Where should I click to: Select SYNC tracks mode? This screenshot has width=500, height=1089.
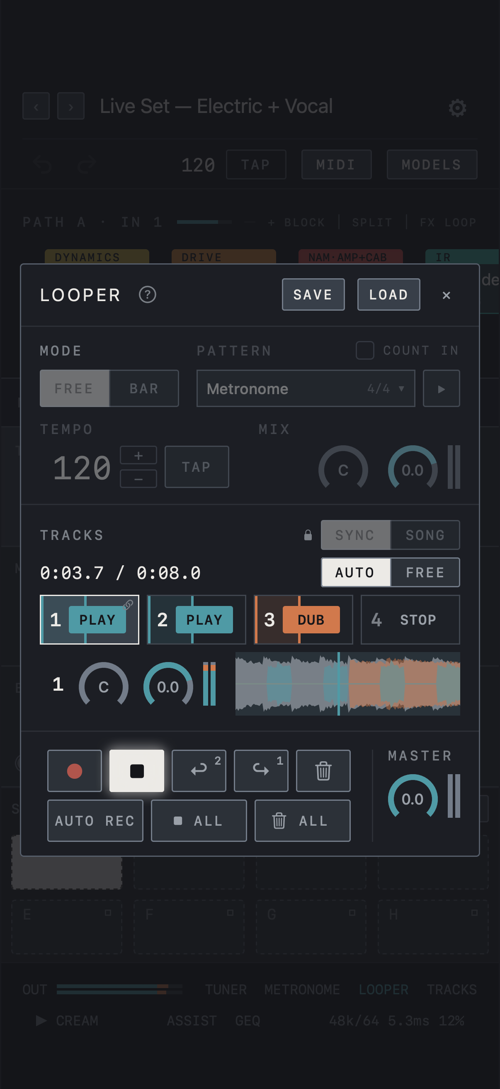356,535
